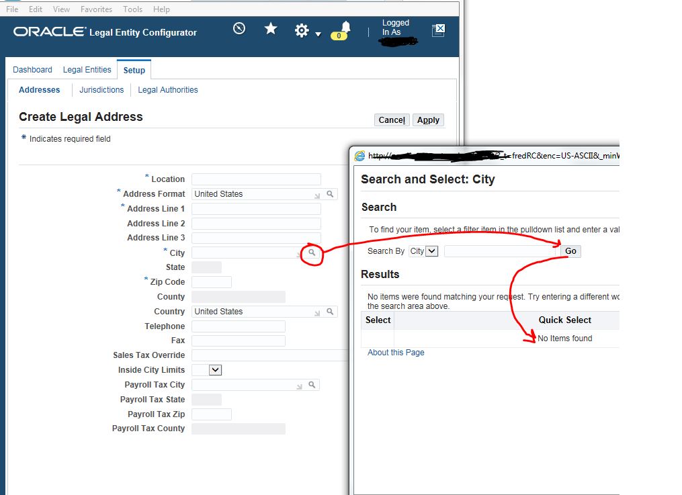Click the Telephone input field
Screen dimensions: 682x495
click(239, 326)
